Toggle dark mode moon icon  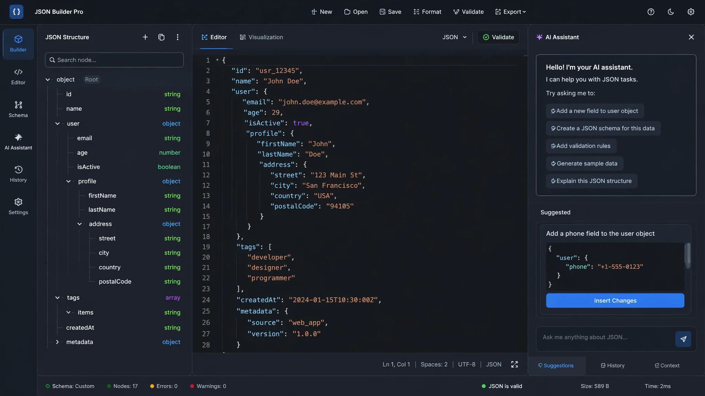coord(671,12)
